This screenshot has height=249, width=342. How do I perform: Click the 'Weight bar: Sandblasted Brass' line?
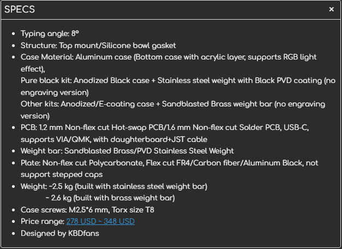point(127,151)
